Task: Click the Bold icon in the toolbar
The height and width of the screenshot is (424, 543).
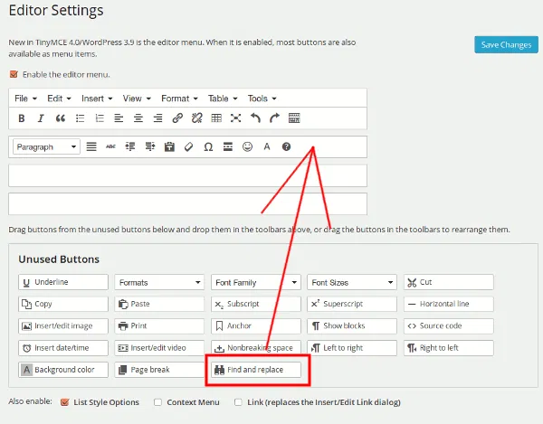Action: [x=22, y=118]
